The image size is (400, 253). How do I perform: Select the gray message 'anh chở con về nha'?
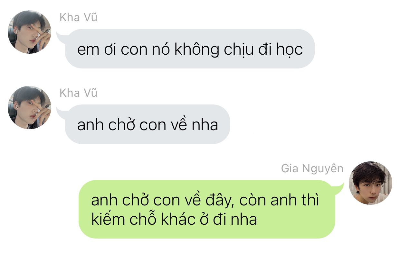tap(148, 124)
